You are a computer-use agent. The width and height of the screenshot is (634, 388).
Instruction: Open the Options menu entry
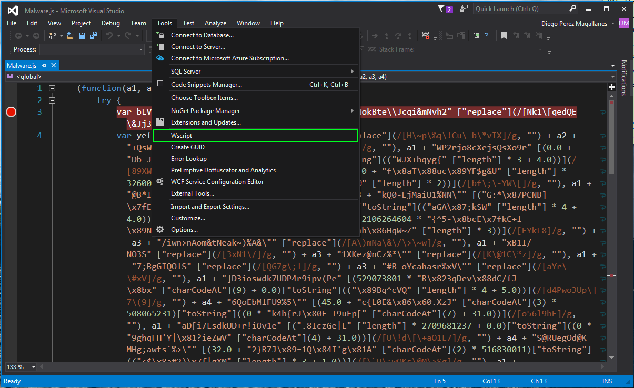[x=184, y=230]
